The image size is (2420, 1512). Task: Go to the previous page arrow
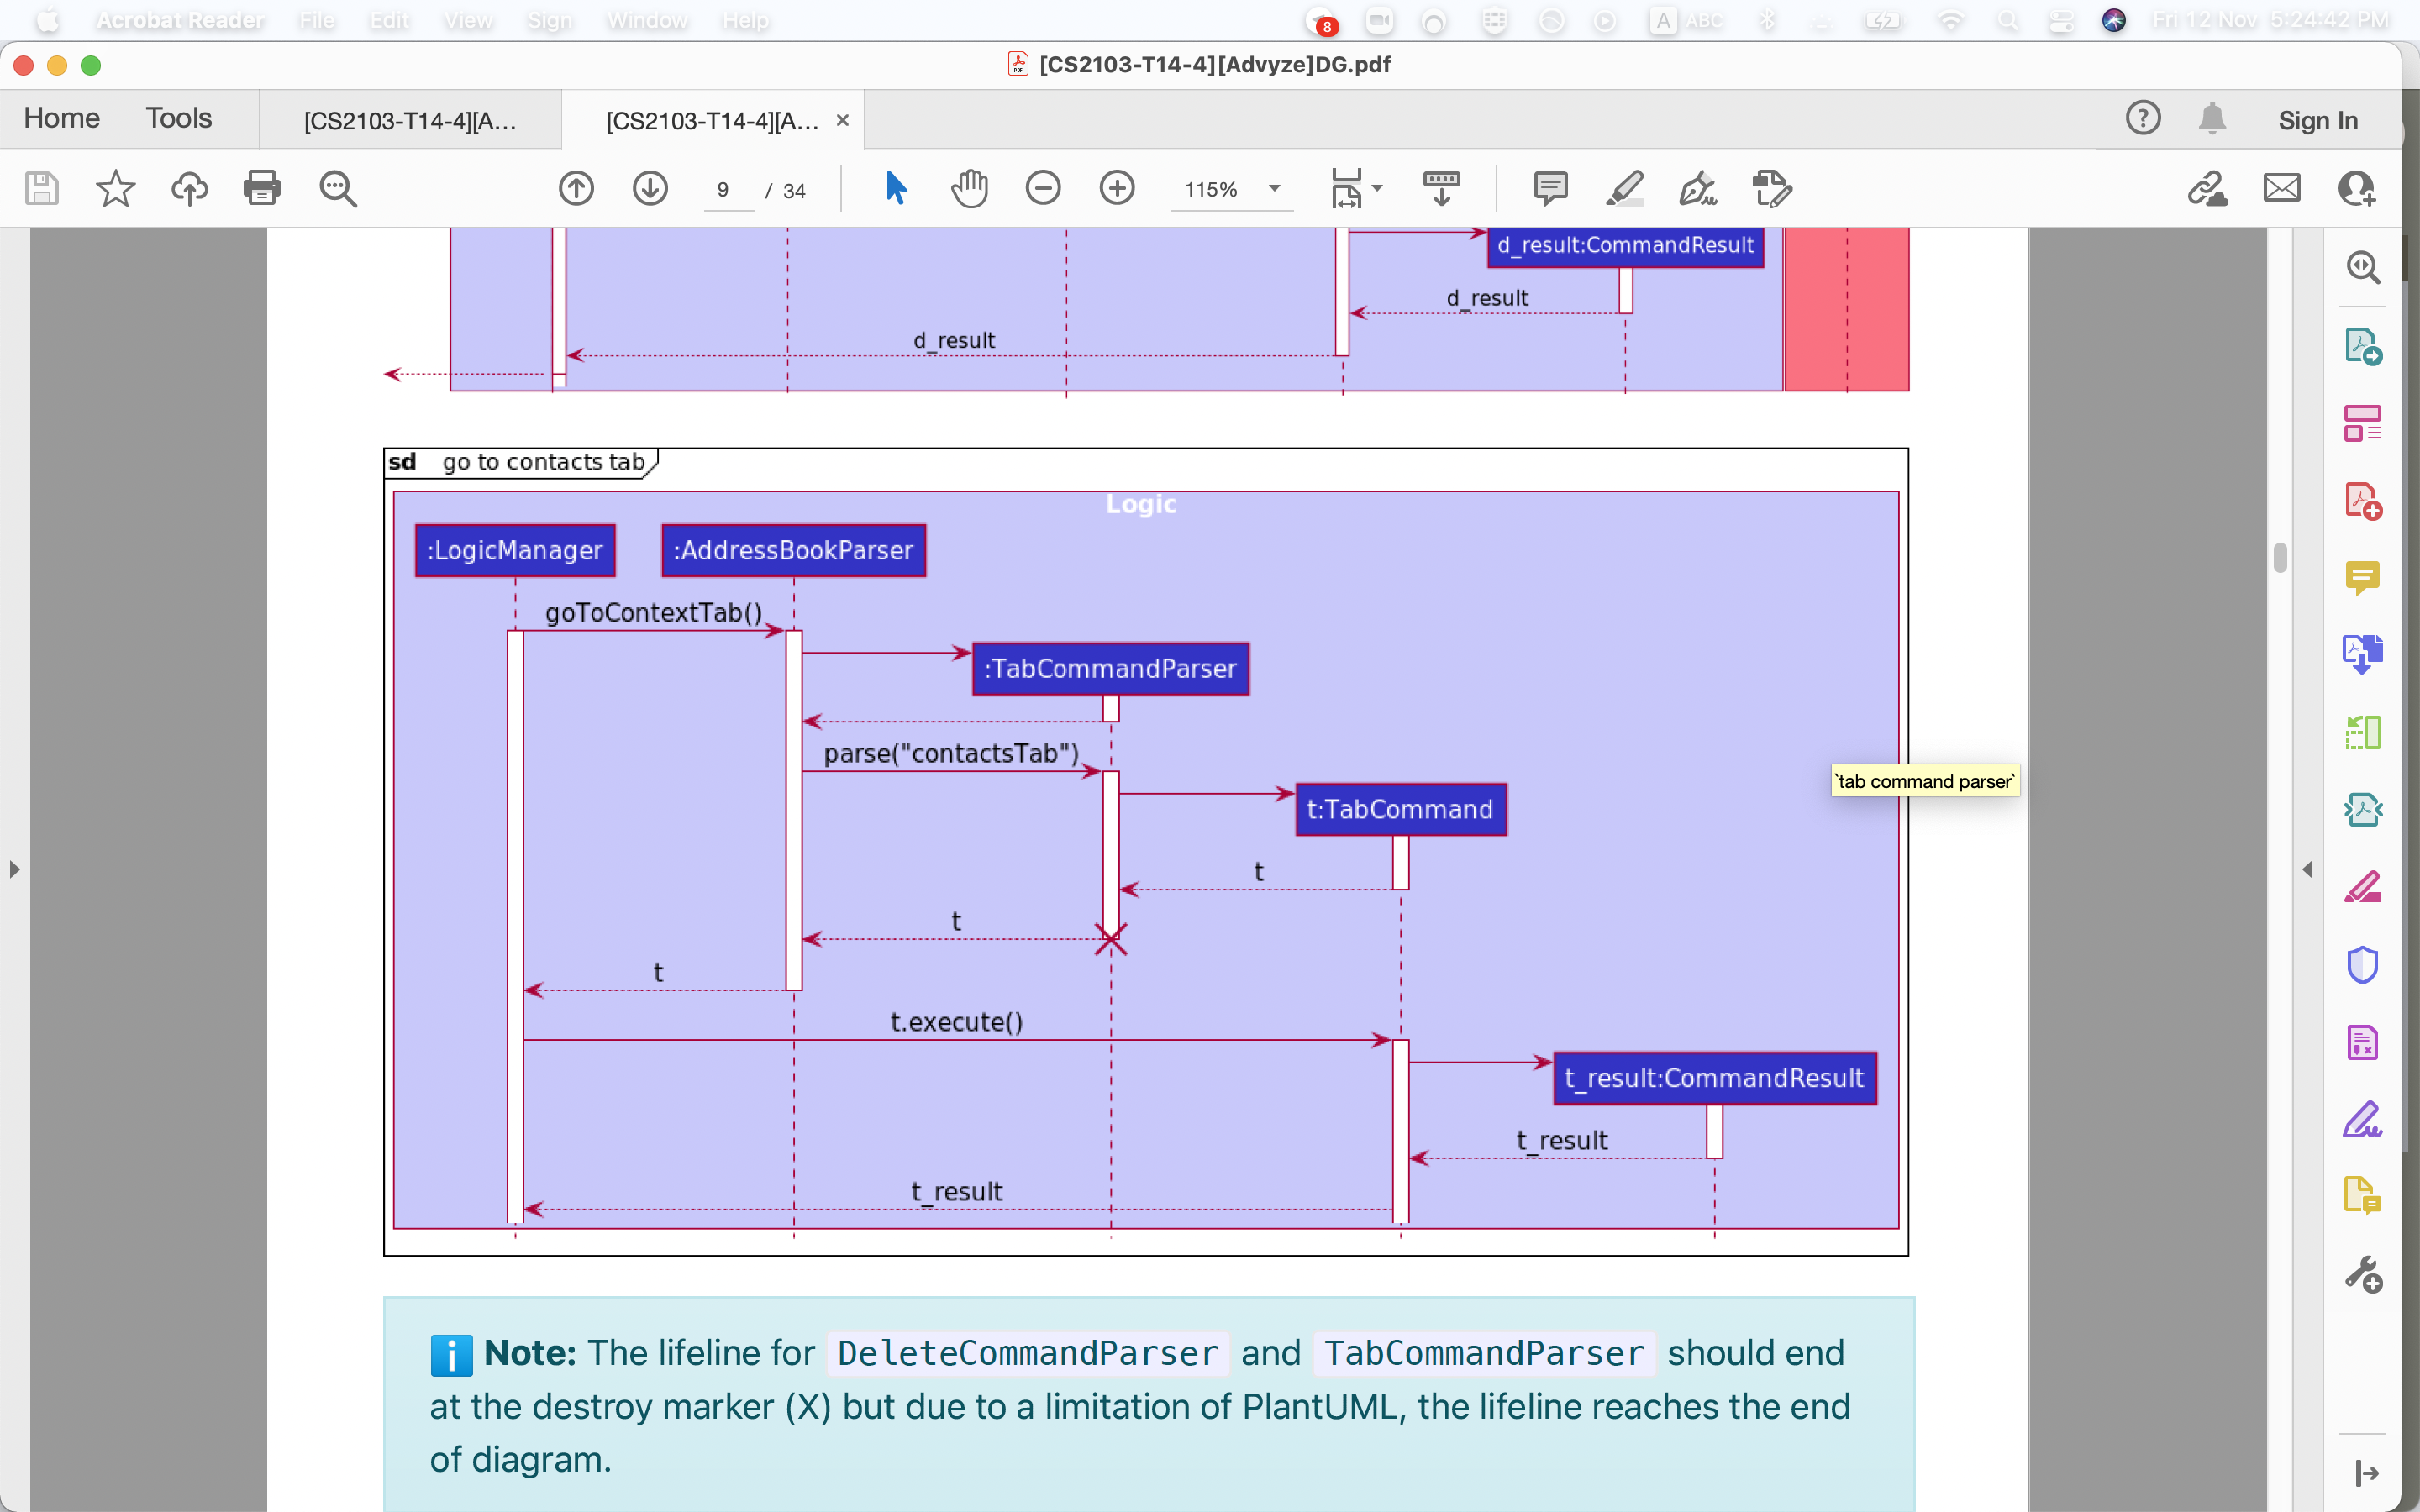[x=576, y=188]
